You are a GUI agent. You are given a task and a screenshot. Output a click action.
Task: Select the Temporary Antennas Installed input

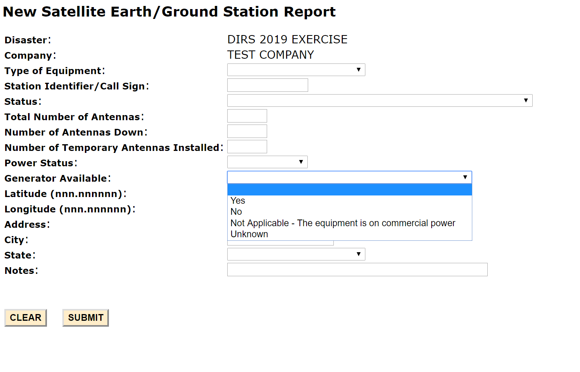(247, 147)
